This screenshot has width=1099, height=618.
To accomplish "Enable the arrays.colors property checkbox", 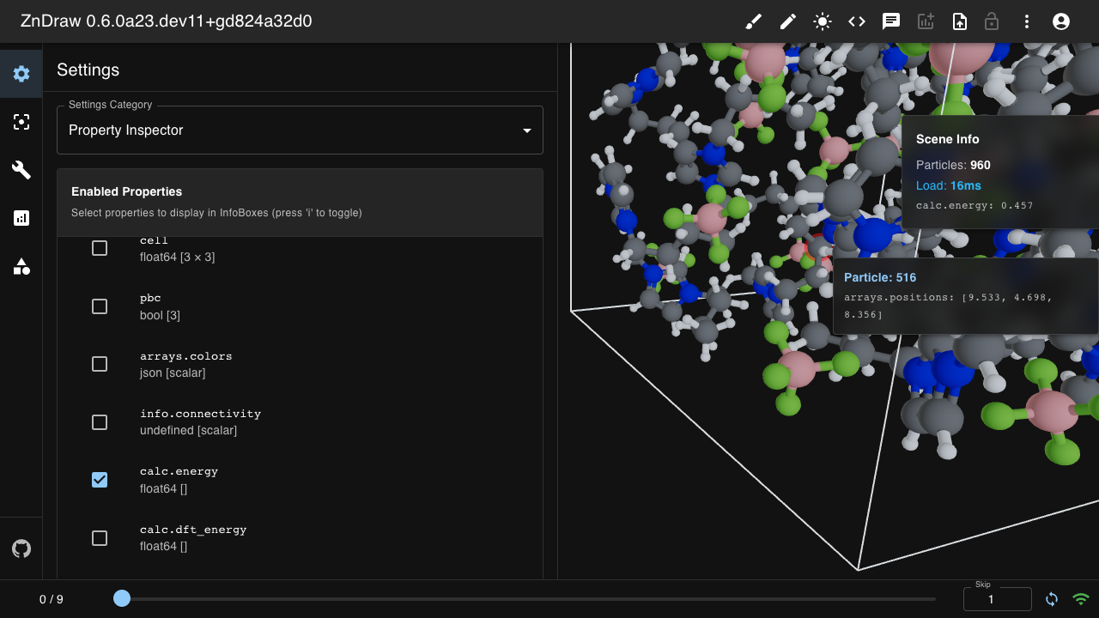I will (100, 364).
